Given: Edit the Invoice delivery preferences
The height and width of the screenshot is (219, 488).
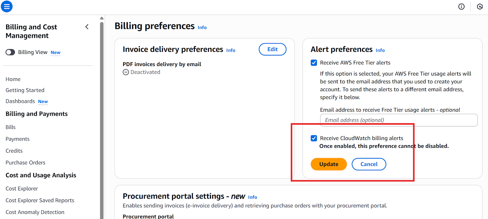Looking at the screenshot, I should (x=272, y=49).
